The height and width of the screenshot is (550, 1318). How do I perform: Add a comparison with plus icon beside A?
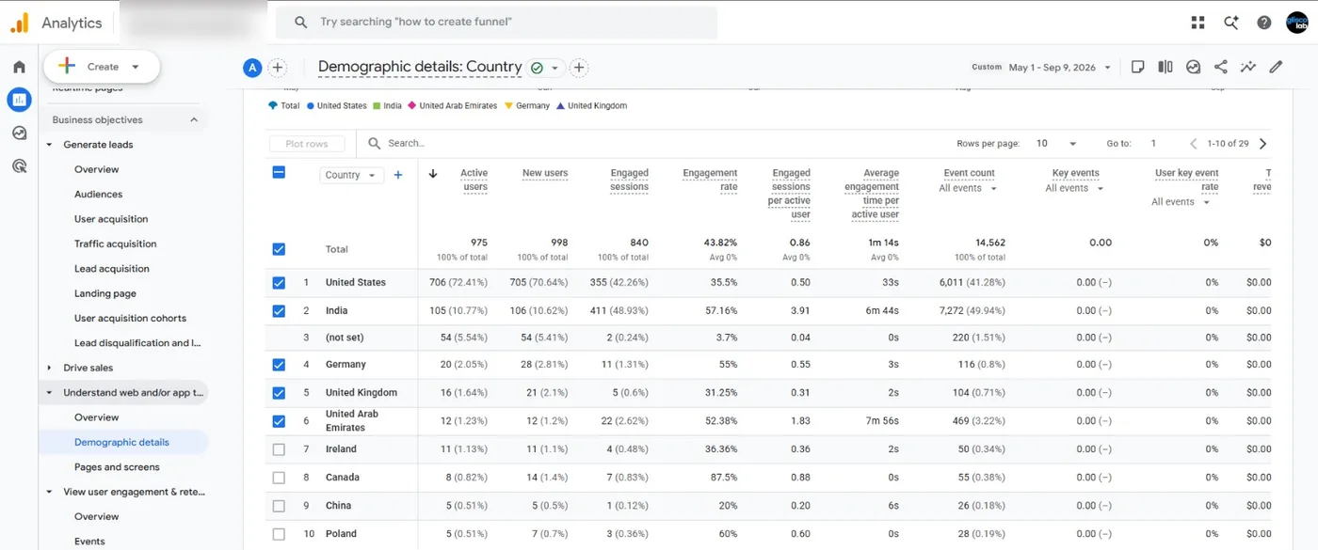click(x=278, y=67)
